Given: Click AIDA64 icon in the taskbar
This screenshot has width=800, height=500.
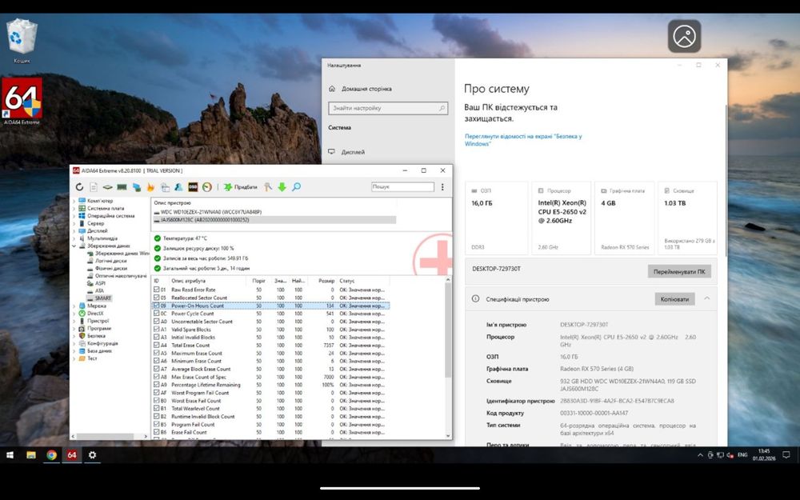Looking at the screenshot, I should 72,454.
